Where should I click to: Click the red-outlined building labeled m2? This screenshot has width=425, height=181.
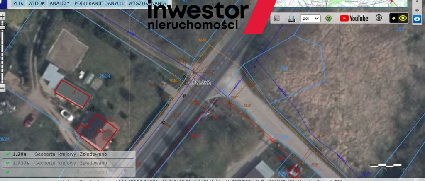pos(97,132)
